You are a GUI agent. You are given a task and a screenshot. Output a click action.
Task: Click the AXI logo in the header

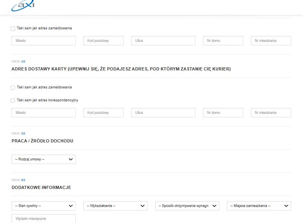coord(23,5)
